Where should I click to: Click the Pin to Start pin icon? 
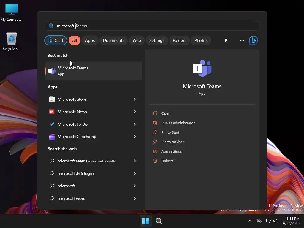(155, 132)
